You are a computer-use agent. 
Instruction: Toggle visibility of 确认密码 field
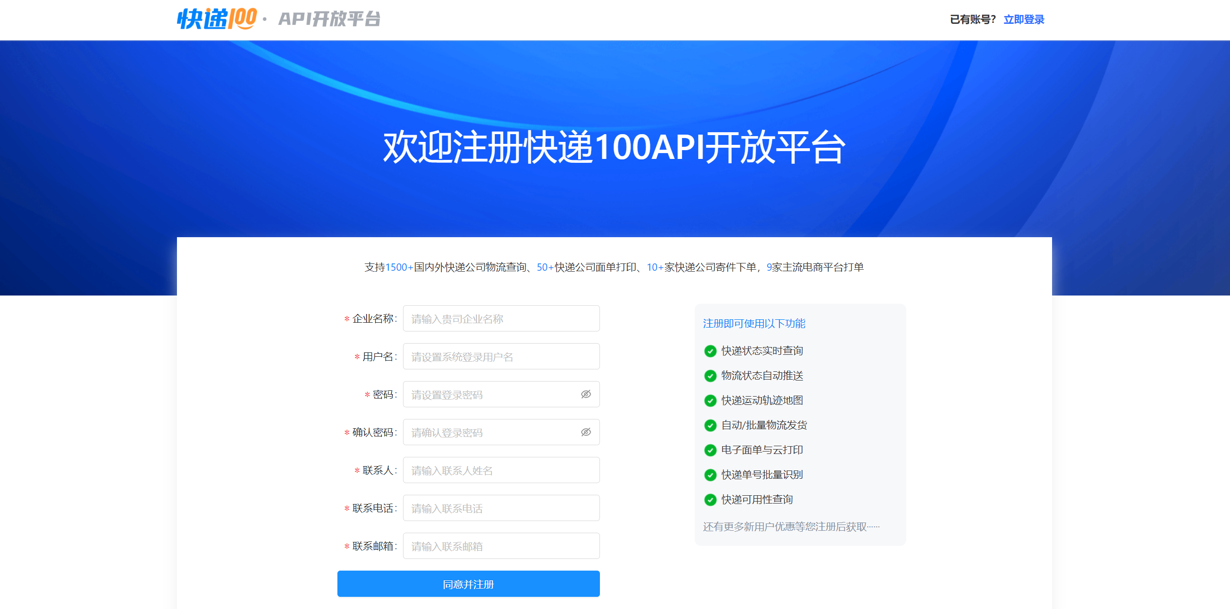click(x=585, y=432)
